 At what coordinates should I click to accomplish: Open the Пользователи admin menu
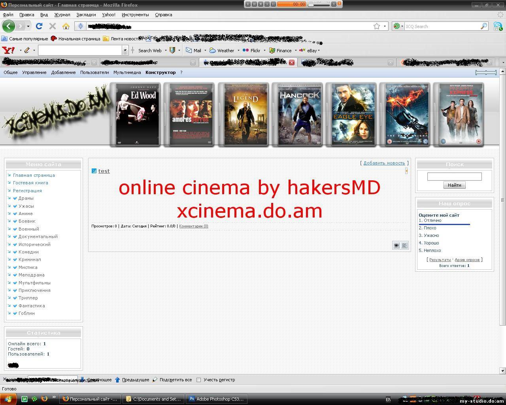point(94,72)
